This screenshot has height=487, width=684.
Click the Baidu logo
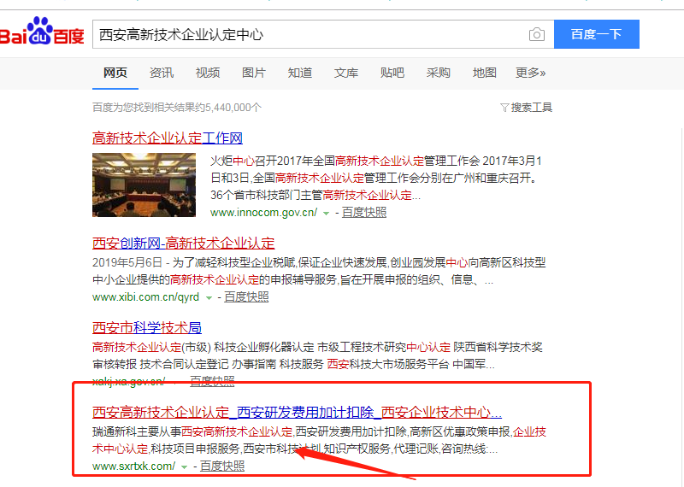click(41, 35)
